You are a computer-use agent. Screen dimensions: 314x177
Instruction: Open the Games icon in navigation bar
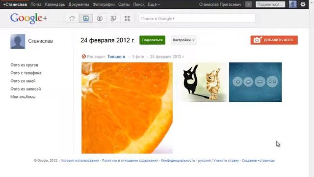coord(127,19)
